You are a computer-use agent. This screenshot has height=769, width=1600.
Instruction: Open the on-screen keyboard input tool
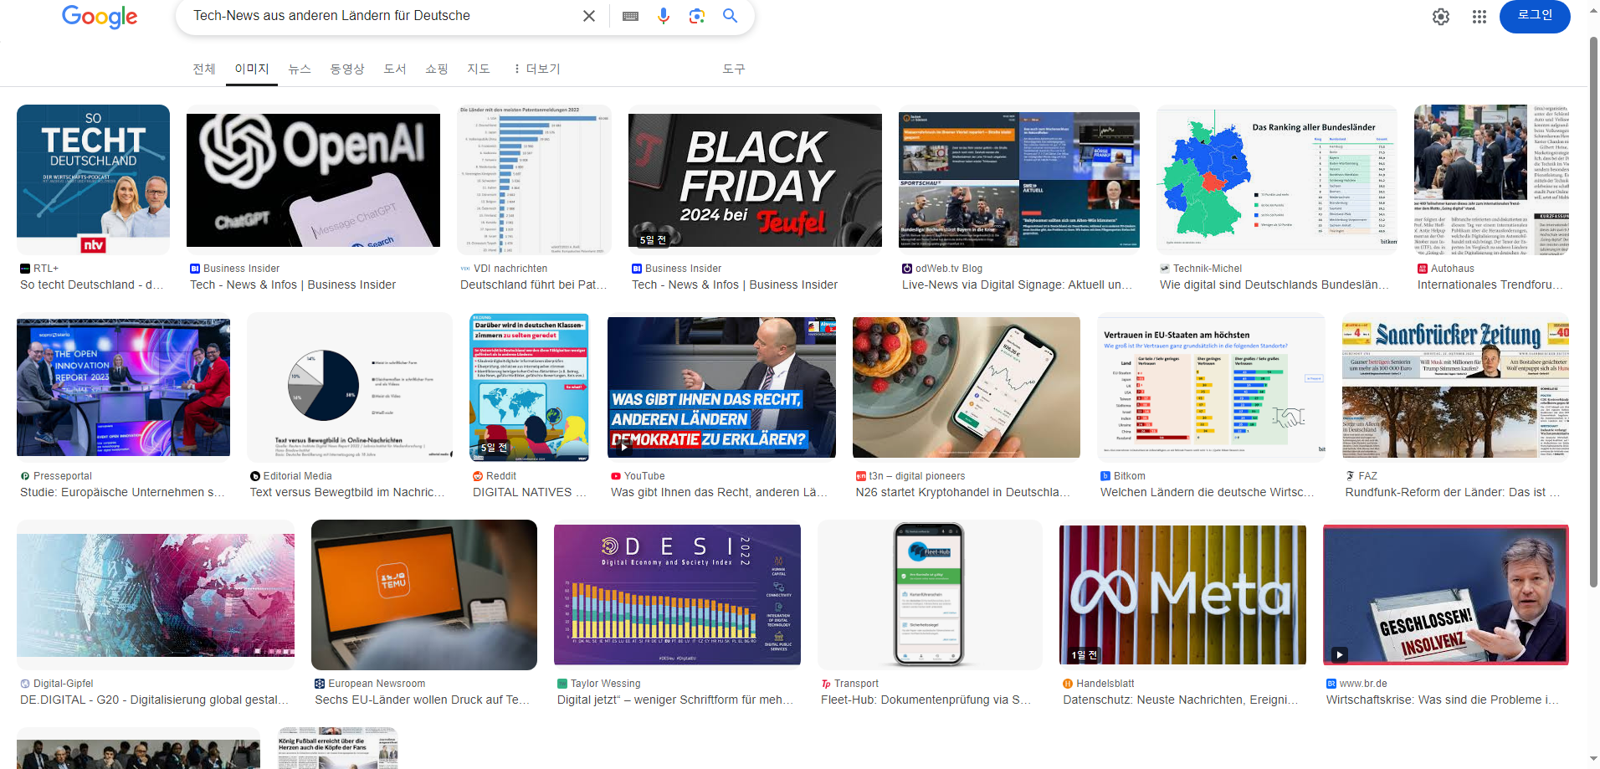pyautogui.click(x=631, y=16)
